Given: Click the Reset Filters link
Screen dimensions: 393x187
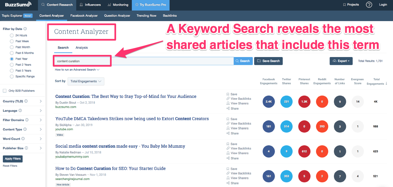Looking at the screenshot, I should coord(10,166).
